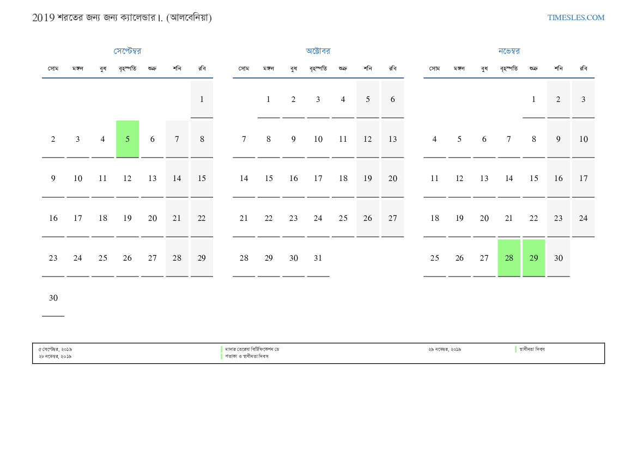This screenshot has width=637, height=451.
Task: Open the TIMESLES.COM link
Action: (575, 17)
